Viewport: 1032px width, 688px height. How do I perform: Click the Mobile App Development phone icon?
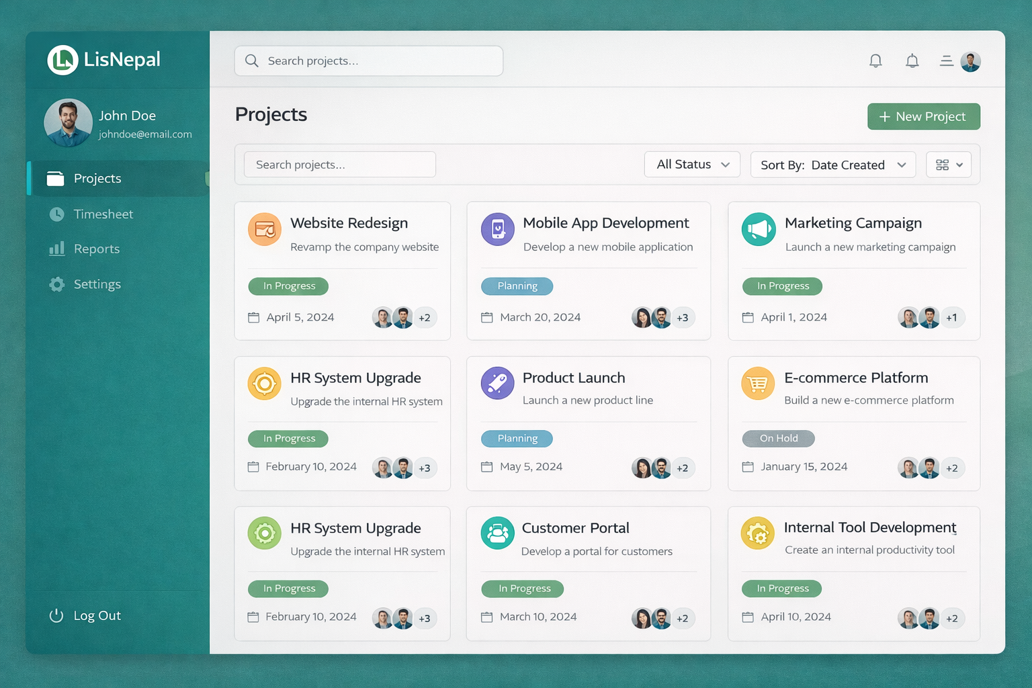point(498,229)
